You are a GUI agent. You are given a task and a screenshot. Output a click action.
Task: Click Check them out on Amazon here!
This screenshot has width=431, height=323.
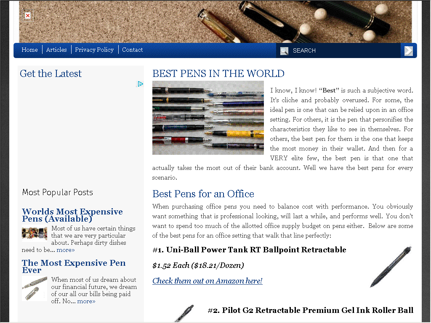[207, 281]
